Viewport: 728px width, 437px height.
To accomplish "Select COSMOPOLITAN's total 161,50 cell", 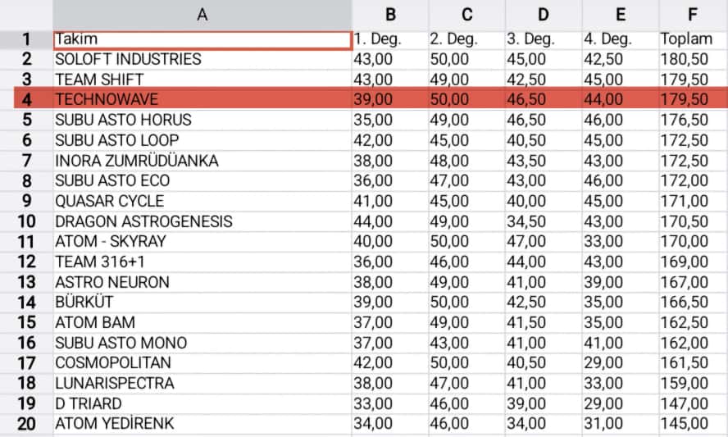I will point(693,362).
